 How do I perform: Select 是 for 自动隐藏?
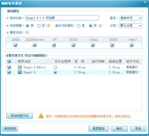[27, 26]
